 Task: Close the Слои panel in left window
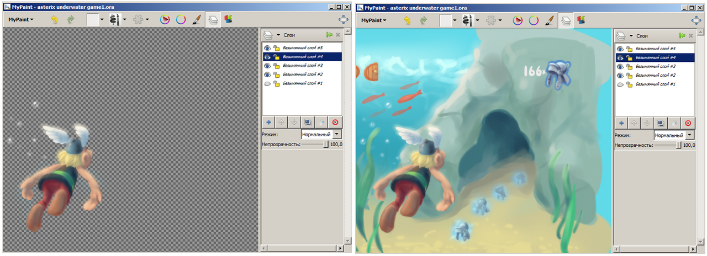pos(338,35)
